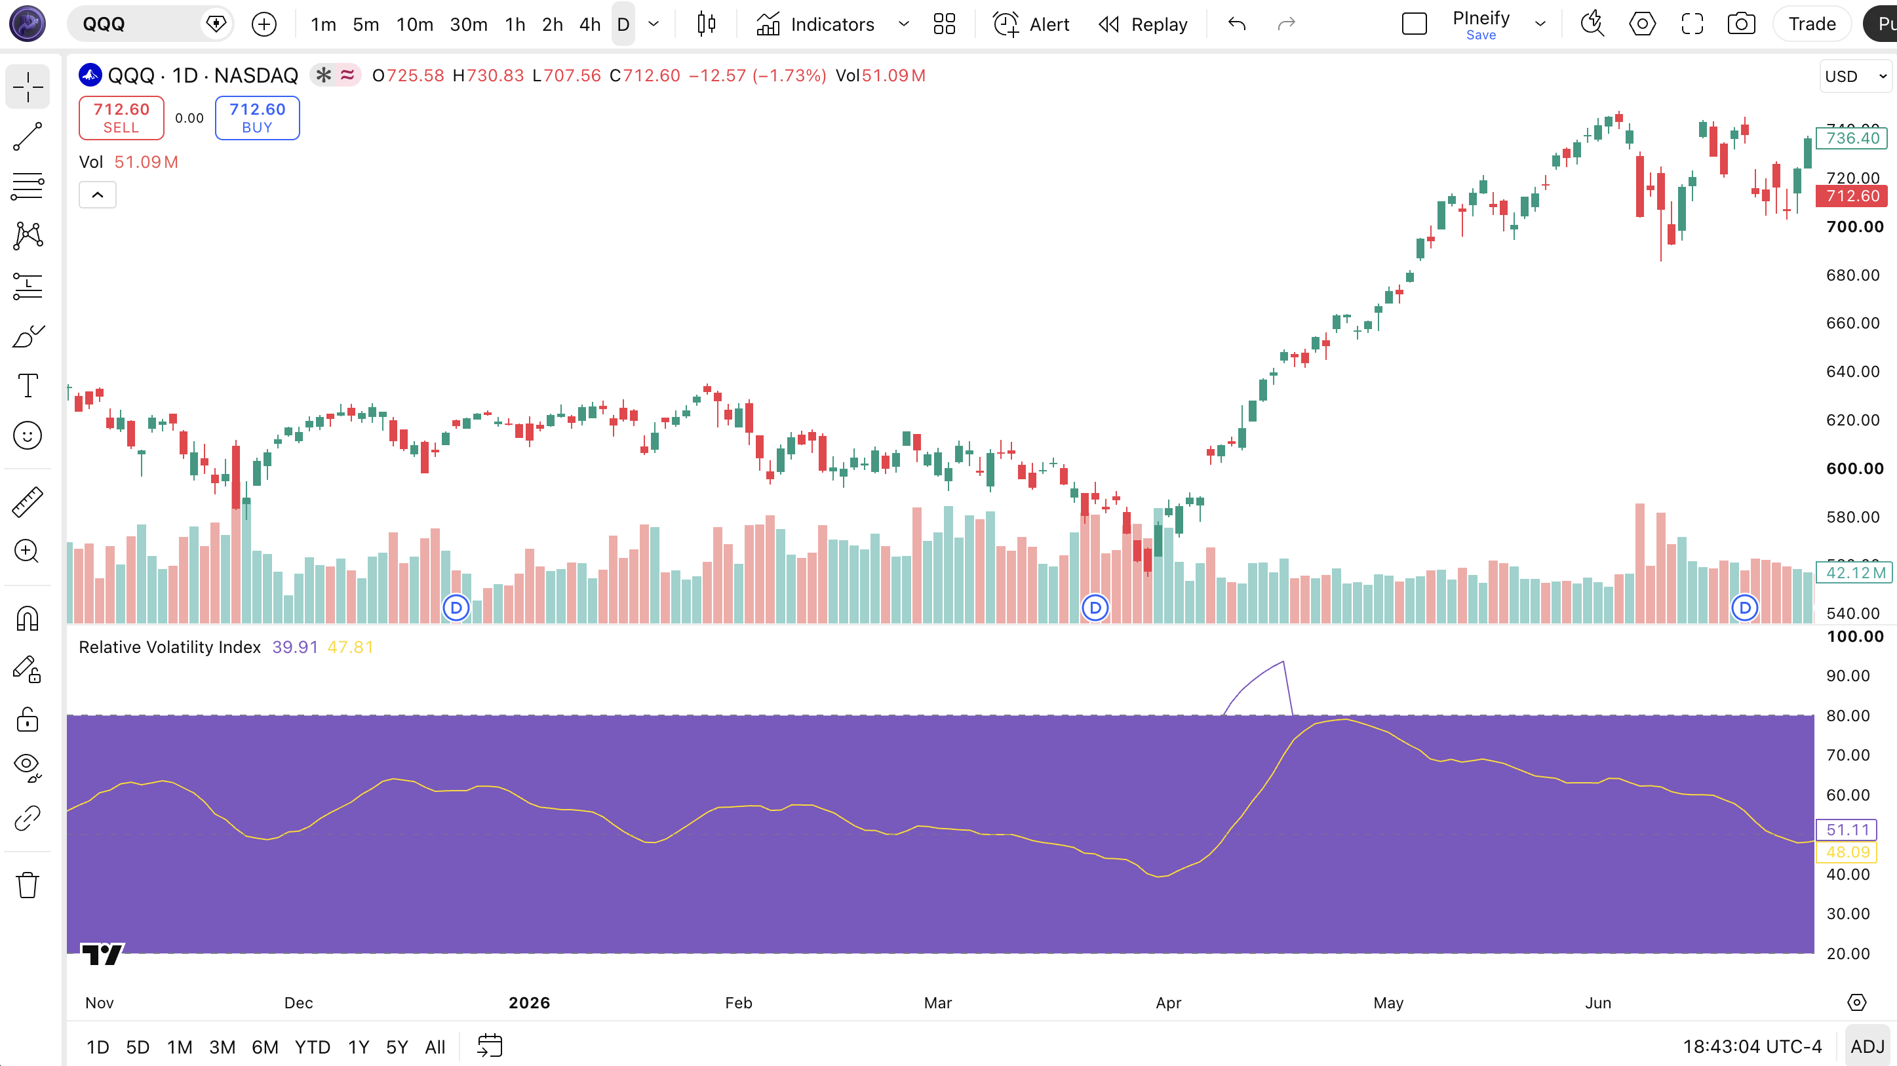Viewport: 1897px width, 1066px height.
Task: Activate the zoom in tool
Action: (x=28, y=551)
